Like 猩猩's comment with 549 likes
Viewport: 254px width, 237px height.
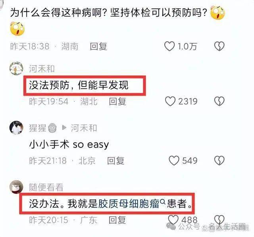[174, 160]
